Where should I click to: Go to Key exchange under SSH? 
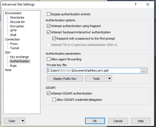19,57
